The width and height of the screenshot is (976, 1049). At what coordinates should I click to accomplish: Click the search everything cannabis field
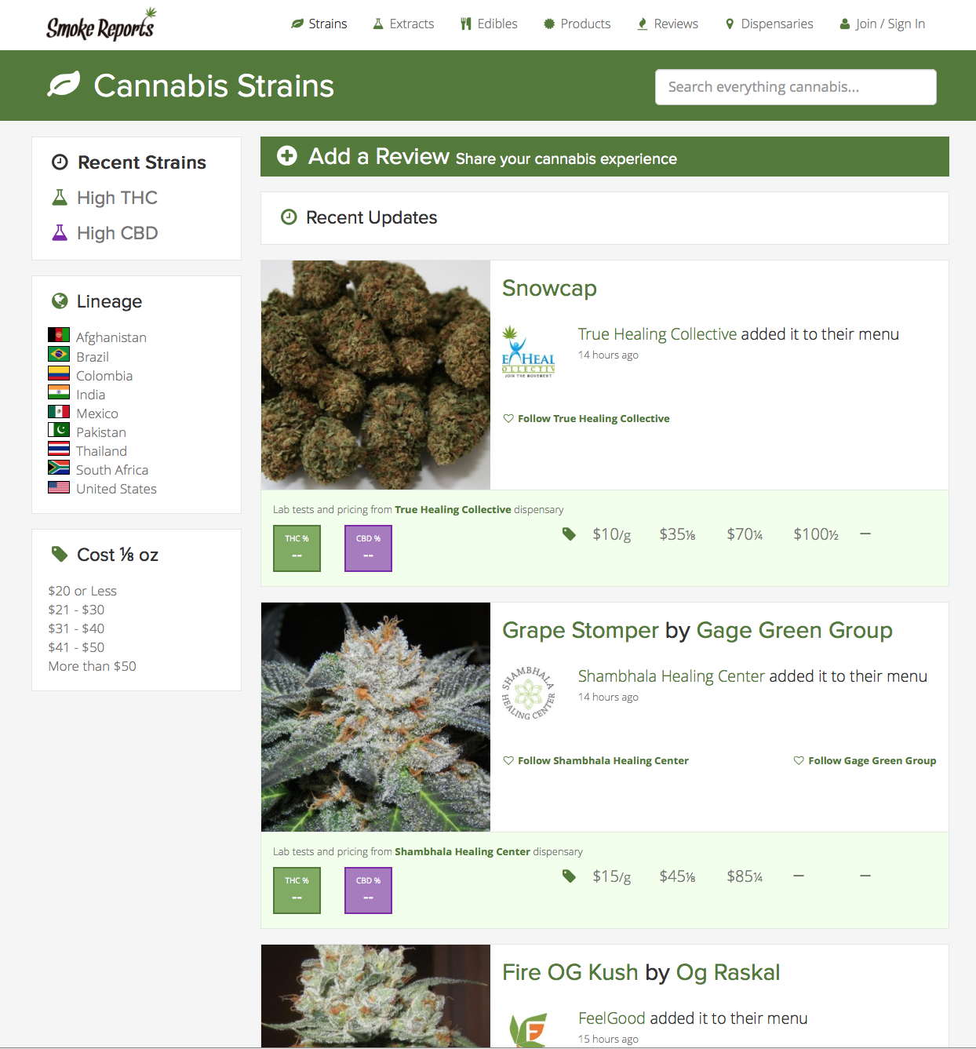(x=796, y=87)
